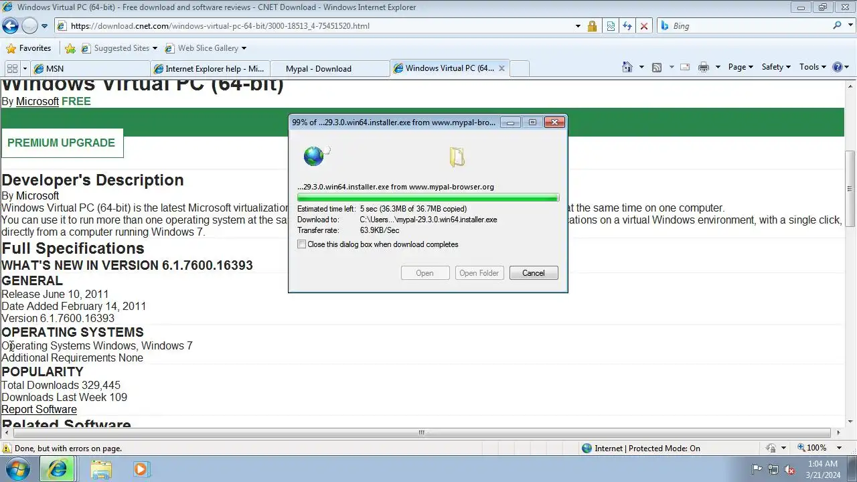
Task: Open Windows Media Player from the taskbar
Action: click(141, 469)
